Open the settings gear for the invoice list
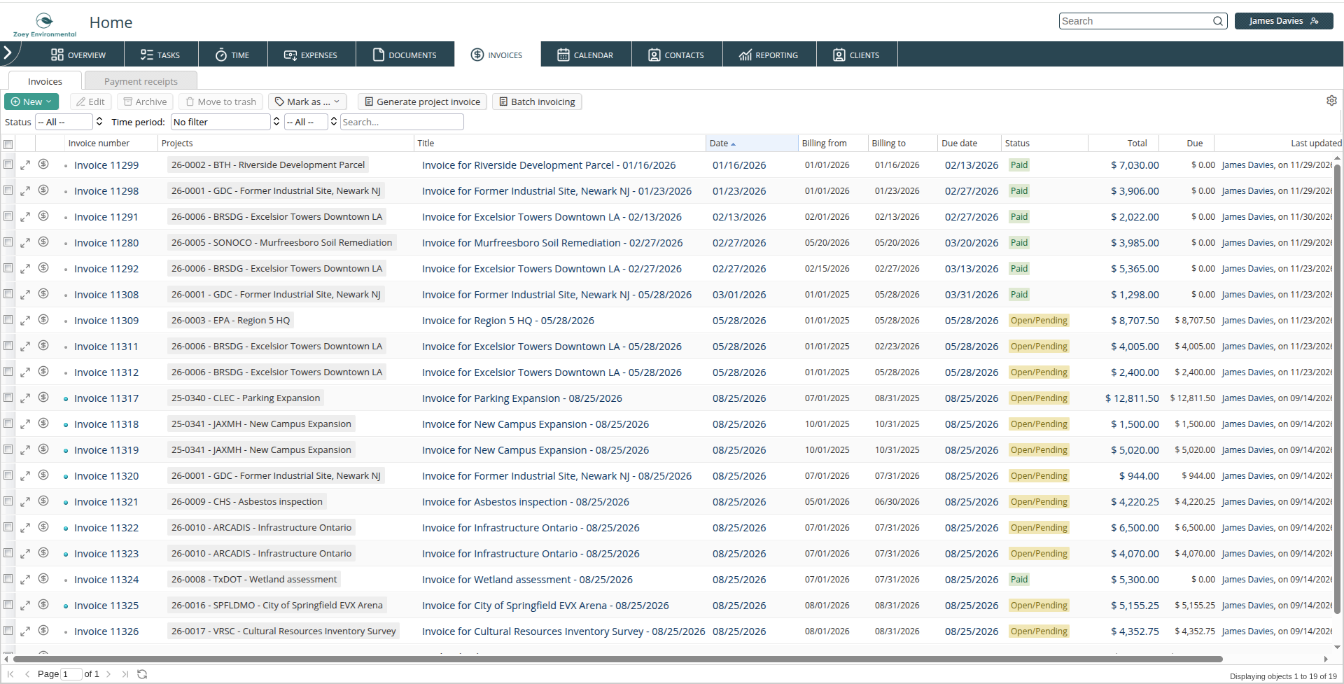This screenshot has height=684, width=1344. click(1331, 101)
